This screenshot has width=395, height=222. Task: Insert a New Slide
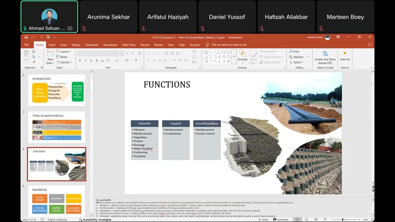pos(50,57)
